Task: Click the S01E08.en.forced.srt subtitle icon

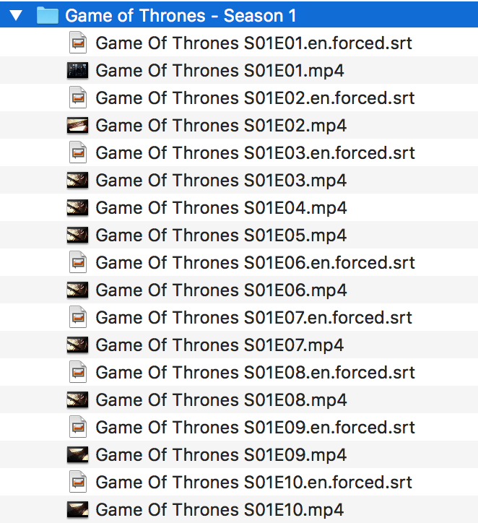Action: (77, 372)
